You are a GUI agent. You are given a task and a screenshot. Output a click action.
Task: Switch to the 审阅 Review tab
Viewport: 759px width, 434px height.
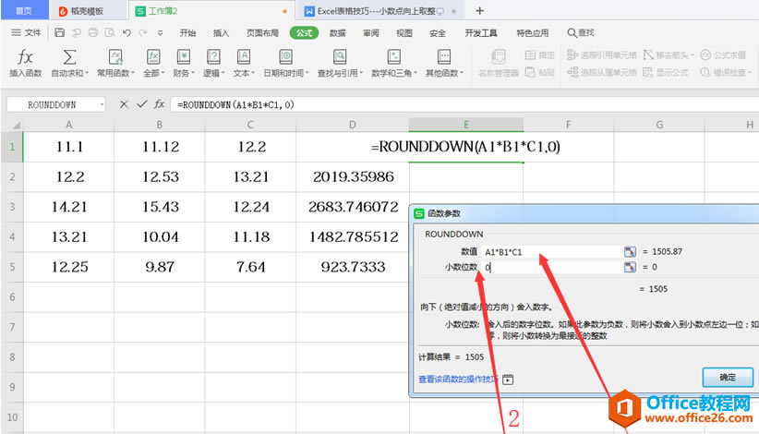371,33
